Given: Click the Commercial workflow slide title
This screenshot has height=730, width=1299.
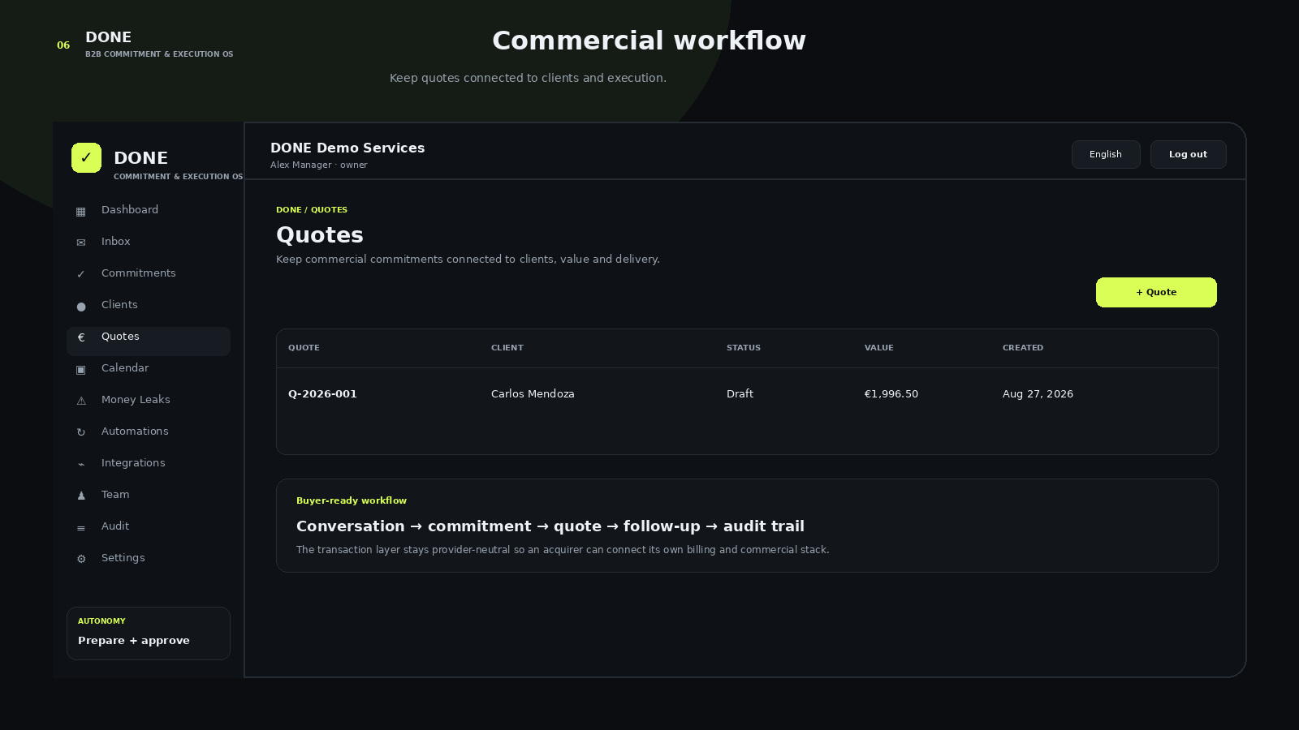Looking at the screenshot, I should pyautogui.click(x=649, y=41).
